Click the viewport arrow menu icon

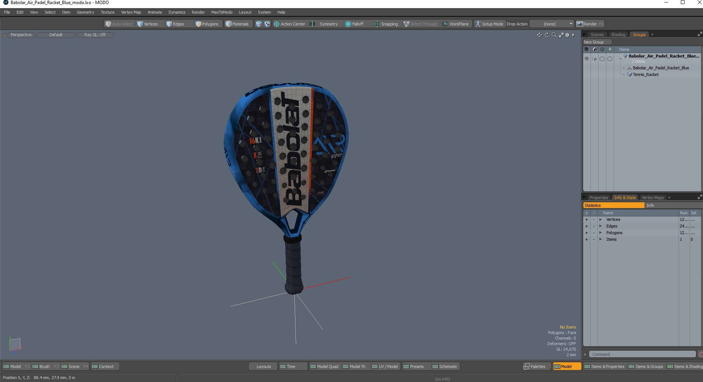pyautogui.click(x=573, y=35)
